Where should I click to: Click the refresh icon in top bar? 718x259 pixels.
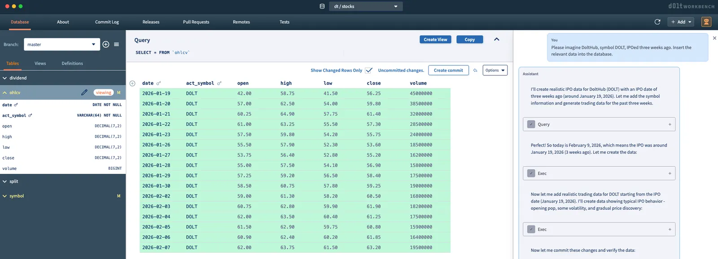(x=657, y=22)
